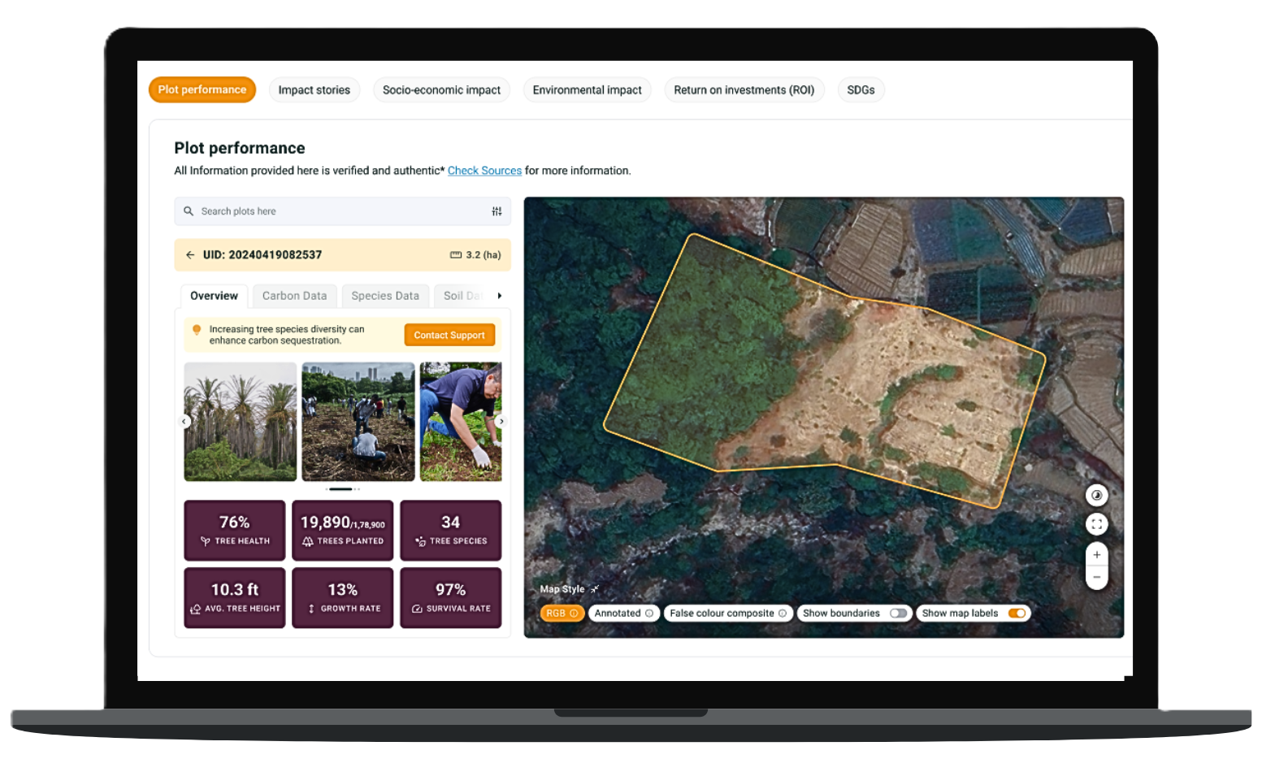
Task: Select the Annotated map style
Action: tap(618, 614)
